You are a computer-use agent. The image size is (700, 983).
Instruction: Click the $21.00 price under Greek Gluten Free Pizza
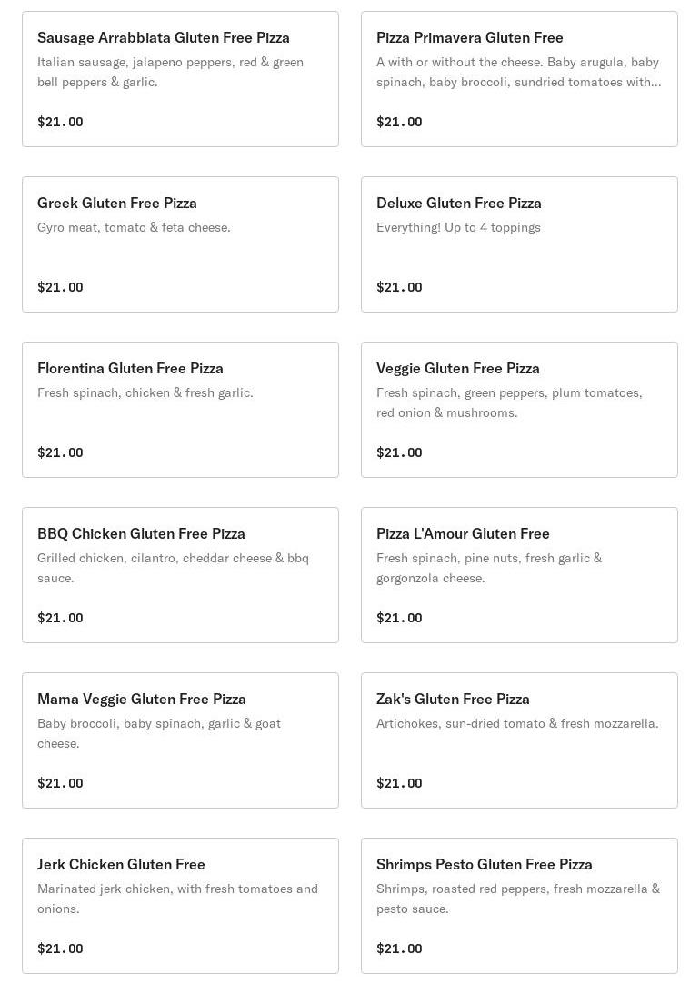[60, 287]
